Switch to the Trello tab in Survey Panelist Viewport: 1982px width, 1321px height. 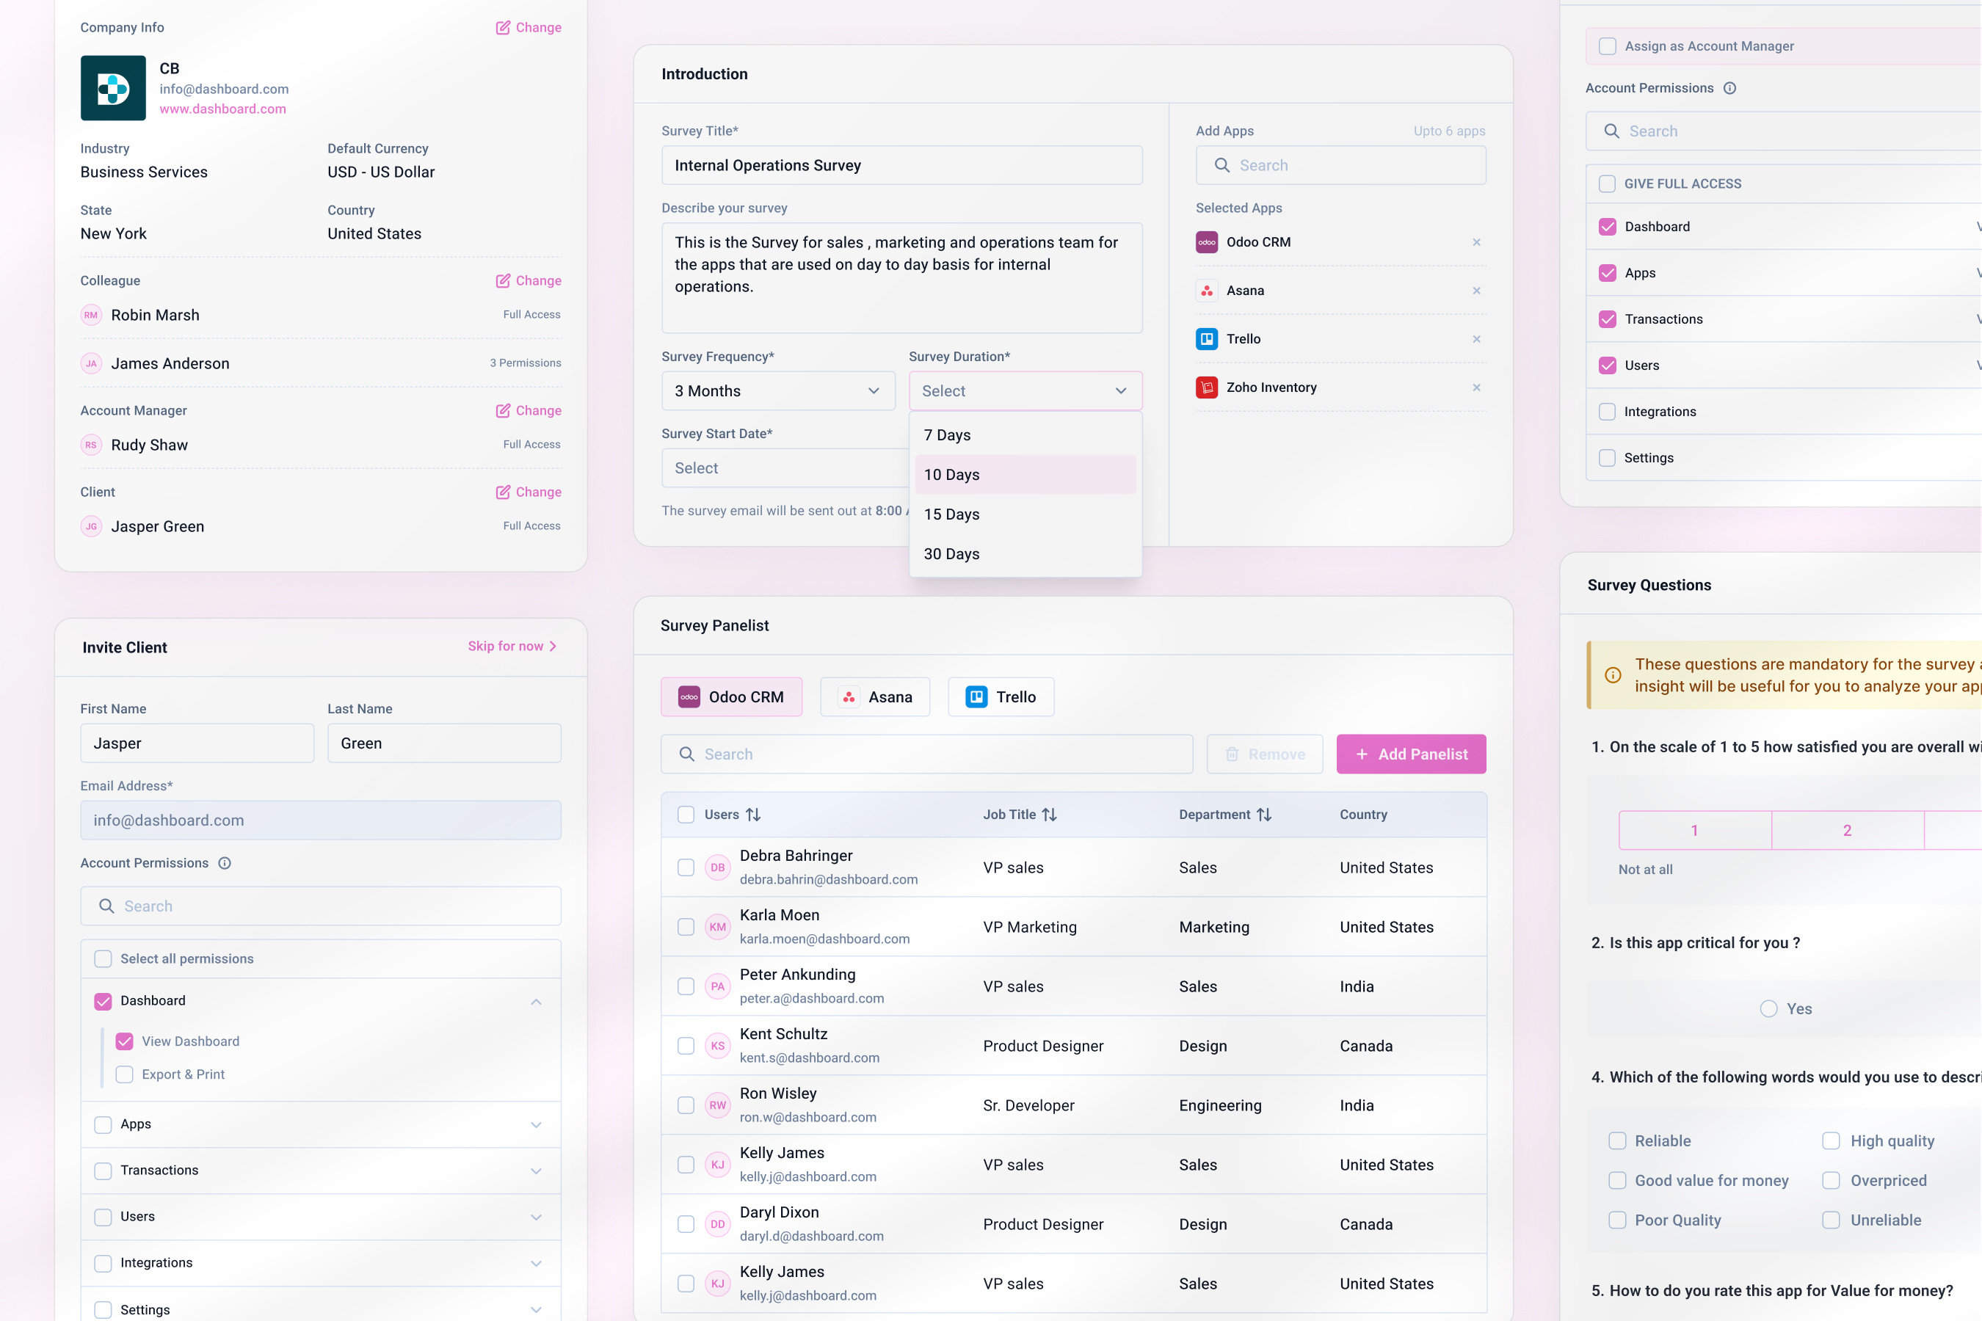1001,696
